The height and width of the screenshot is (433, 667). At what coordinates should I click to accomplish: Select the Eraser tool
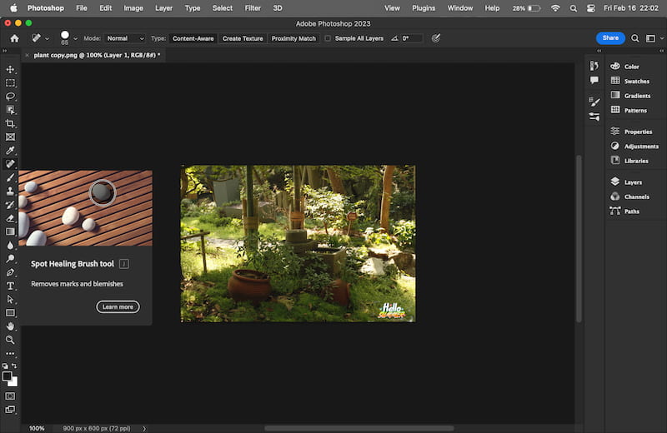coord(10,218)
